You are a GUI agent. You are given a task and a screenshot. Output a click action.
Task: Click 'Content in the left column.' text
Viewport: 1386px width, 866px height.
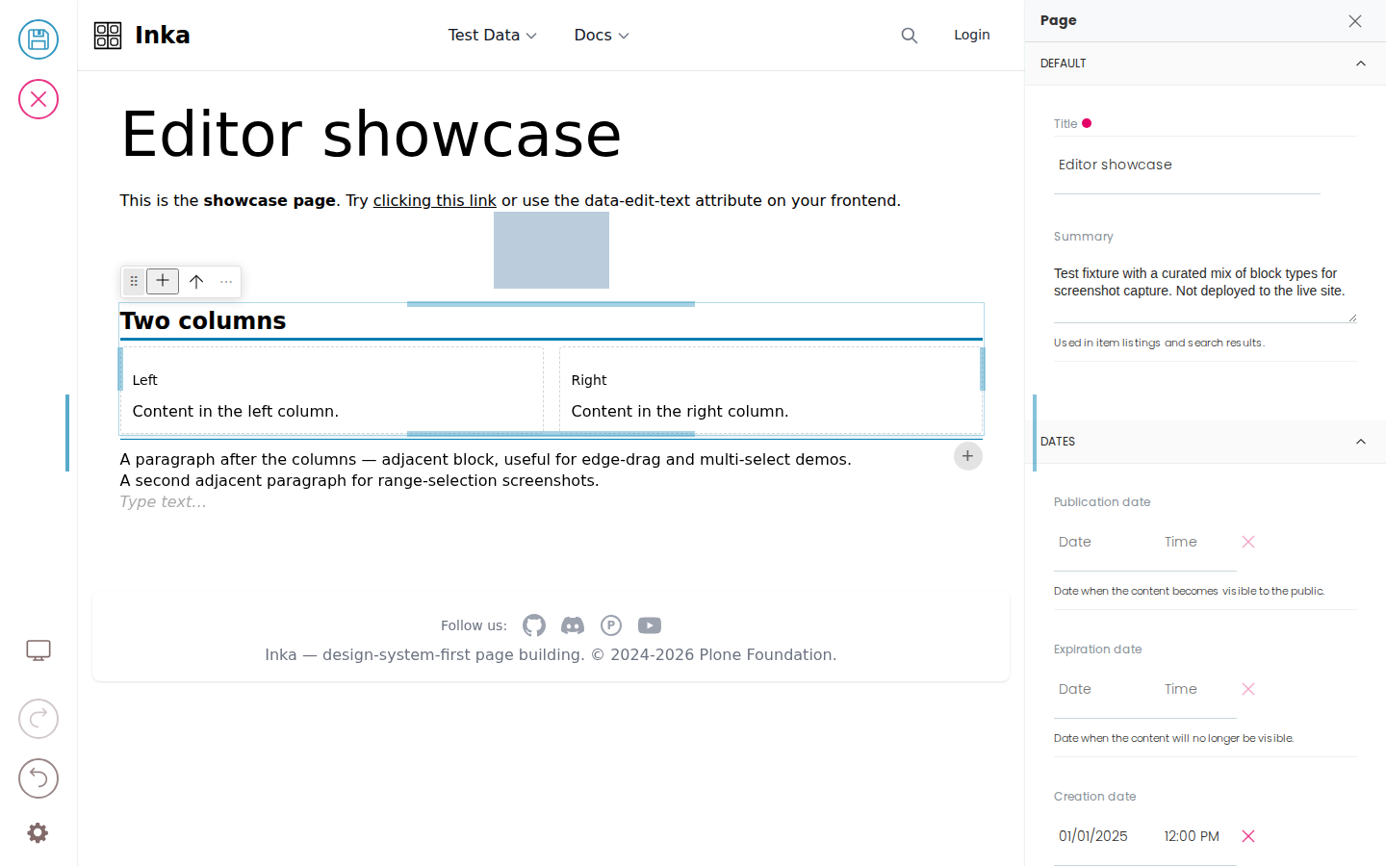(x=236, y=411)
